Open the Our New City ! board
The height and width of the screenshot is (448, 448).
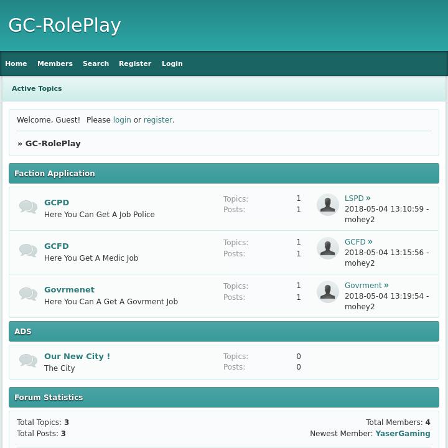[x=77, y=356]
